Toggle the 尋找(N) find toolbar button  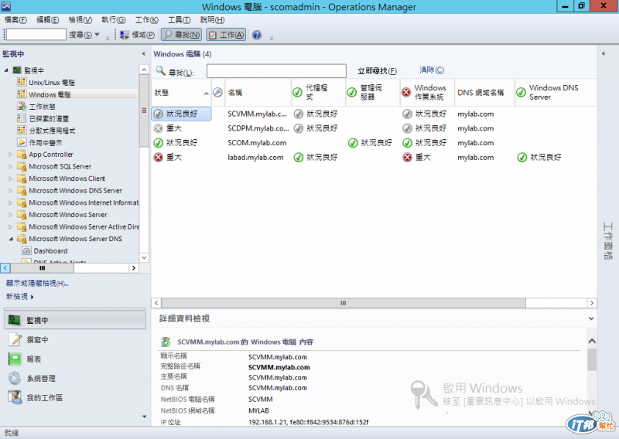coord(182,35)
